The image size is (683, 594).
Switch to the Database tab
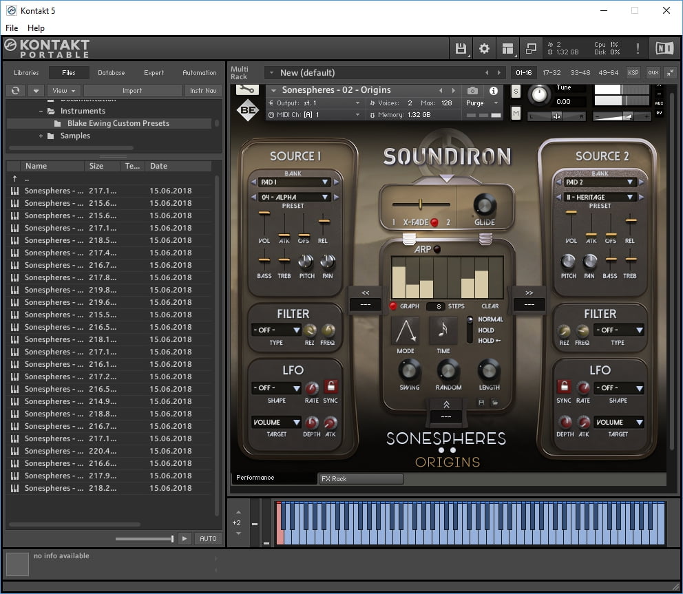[111, 73]
